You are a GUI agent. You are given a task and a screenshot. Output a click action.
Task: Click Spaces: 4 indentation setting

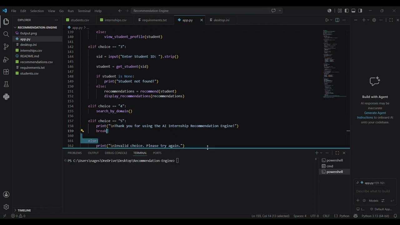pos(300,216)
